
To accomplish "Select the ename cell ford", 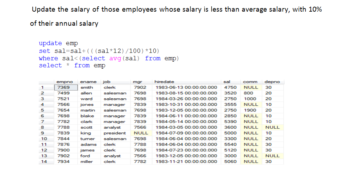I will 89,156.
